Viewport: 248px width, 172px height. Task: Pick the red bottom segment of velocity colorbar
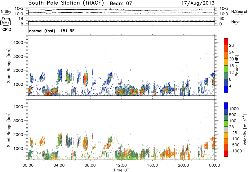[x=226, y=153]
